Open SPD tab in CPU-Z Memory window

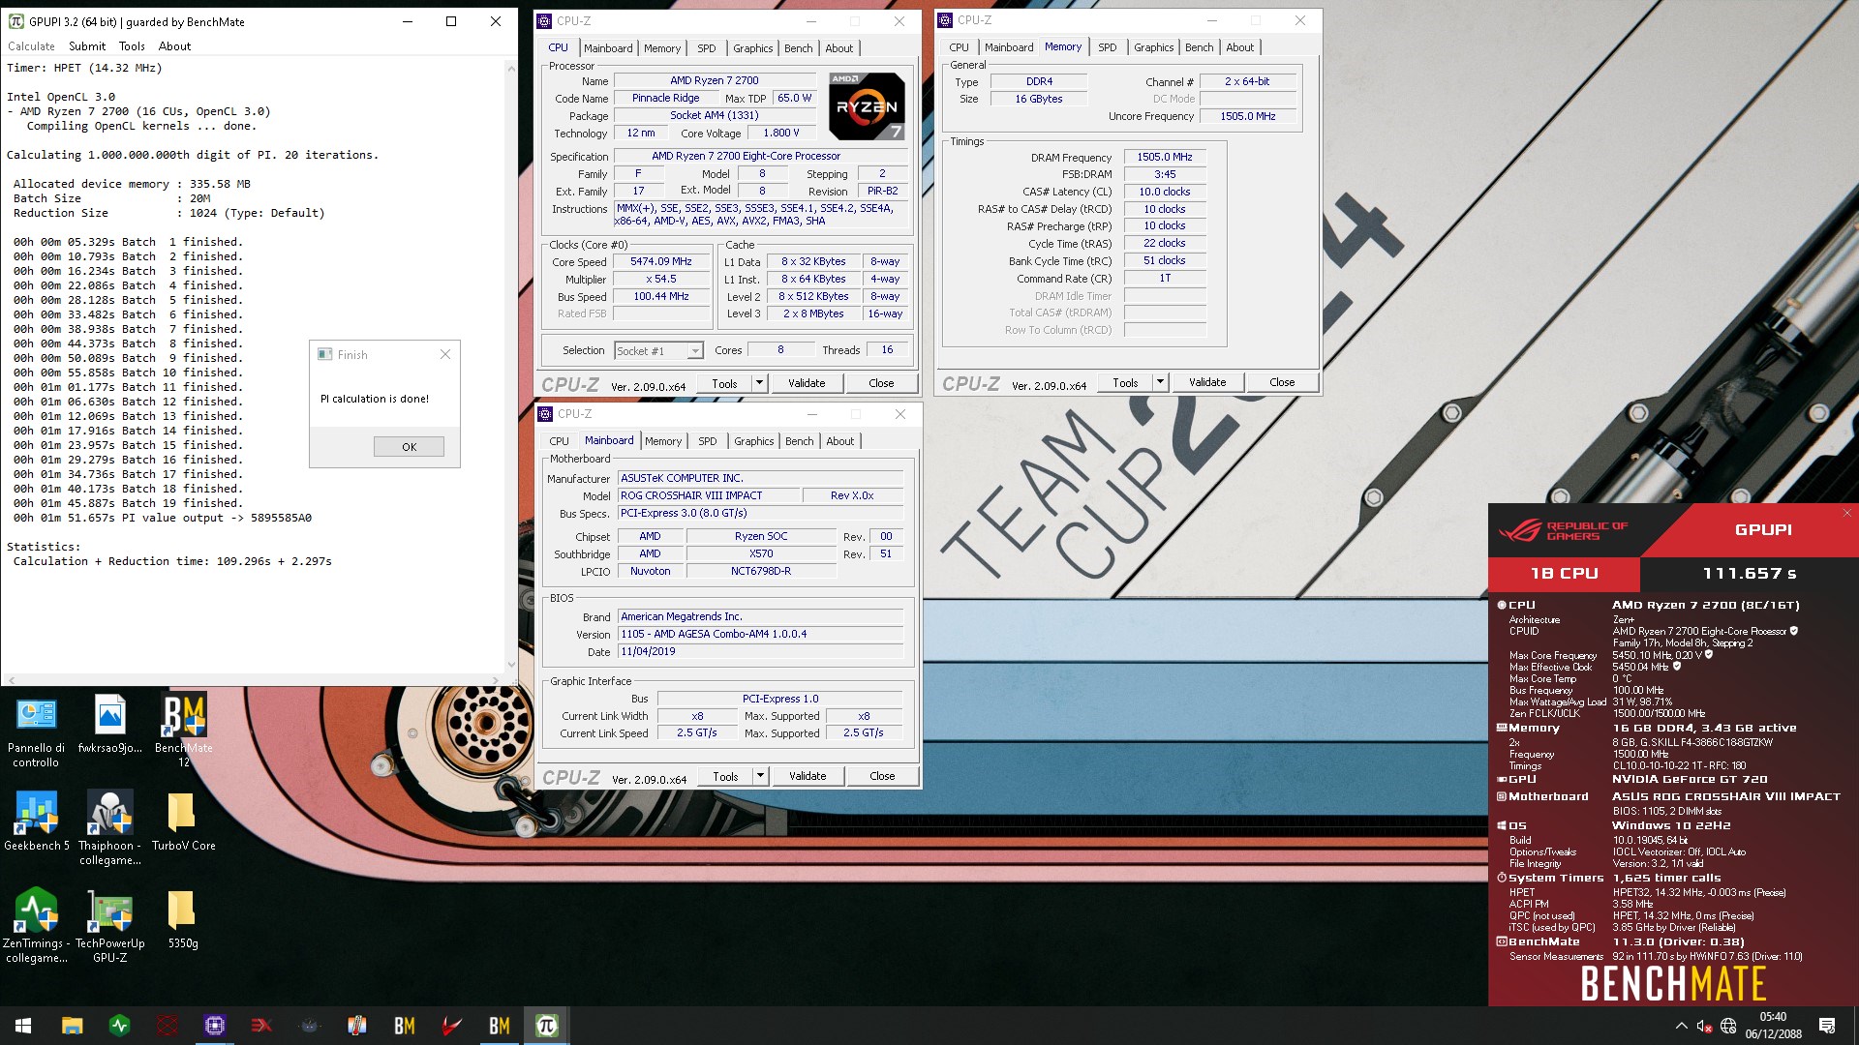click(1107, 47)
